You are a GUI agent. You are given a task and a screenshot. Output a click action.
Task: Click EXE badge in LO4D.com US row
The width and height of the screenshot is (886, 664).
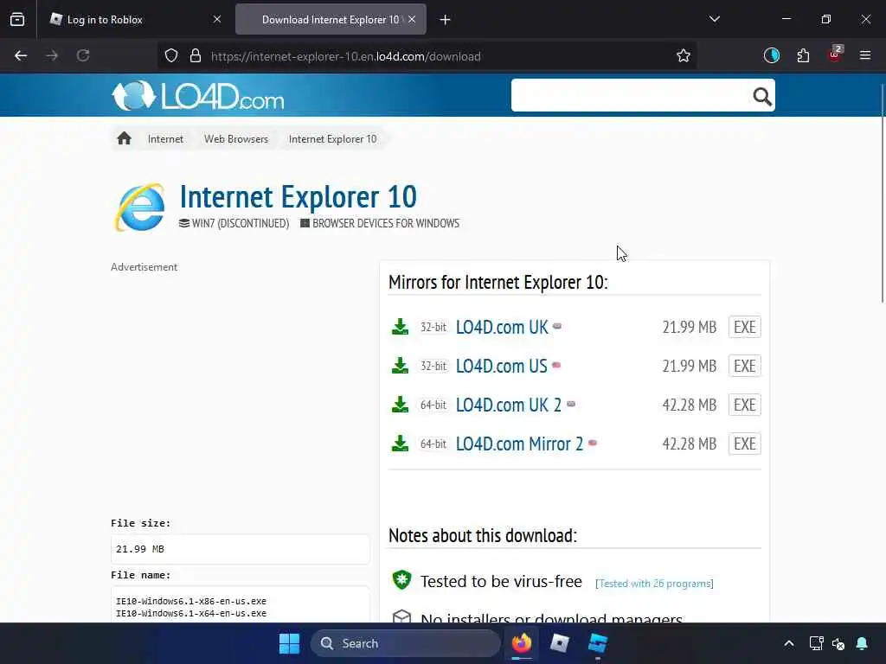click(745, 366)
